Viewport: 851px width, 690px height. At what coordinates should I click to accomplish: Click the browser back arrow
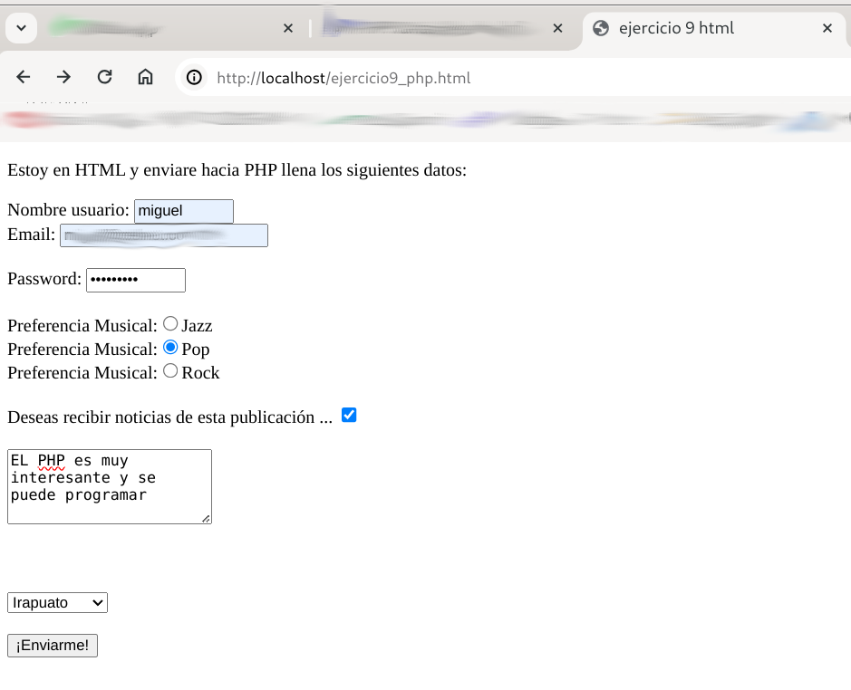pos(24,77)
